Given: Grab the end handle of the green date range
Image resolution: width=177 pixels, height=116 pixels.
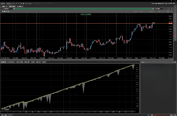Looking at the screenshot, I should [153, 9].
